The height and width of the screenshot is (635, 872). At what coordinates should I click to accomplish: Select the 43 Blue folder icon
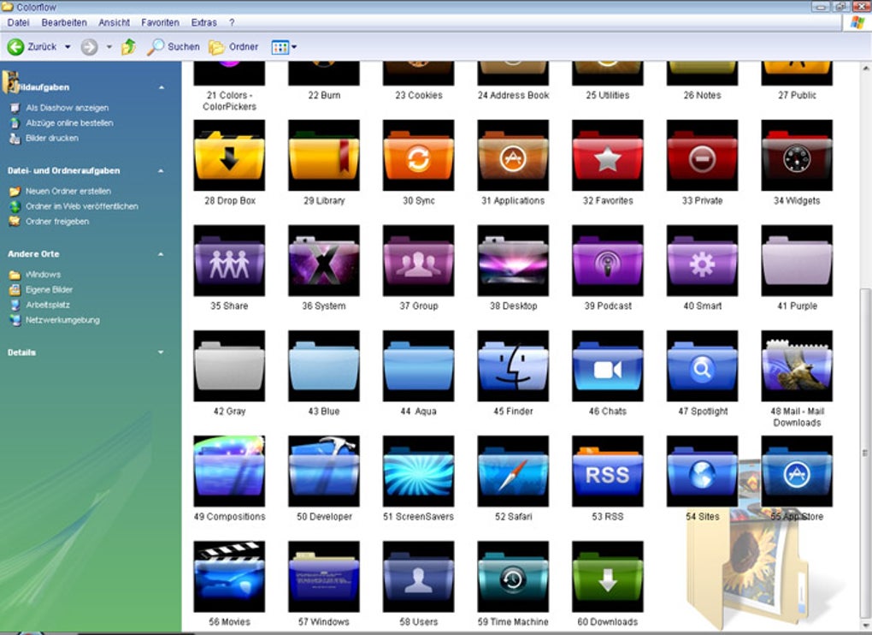(324, 365)
